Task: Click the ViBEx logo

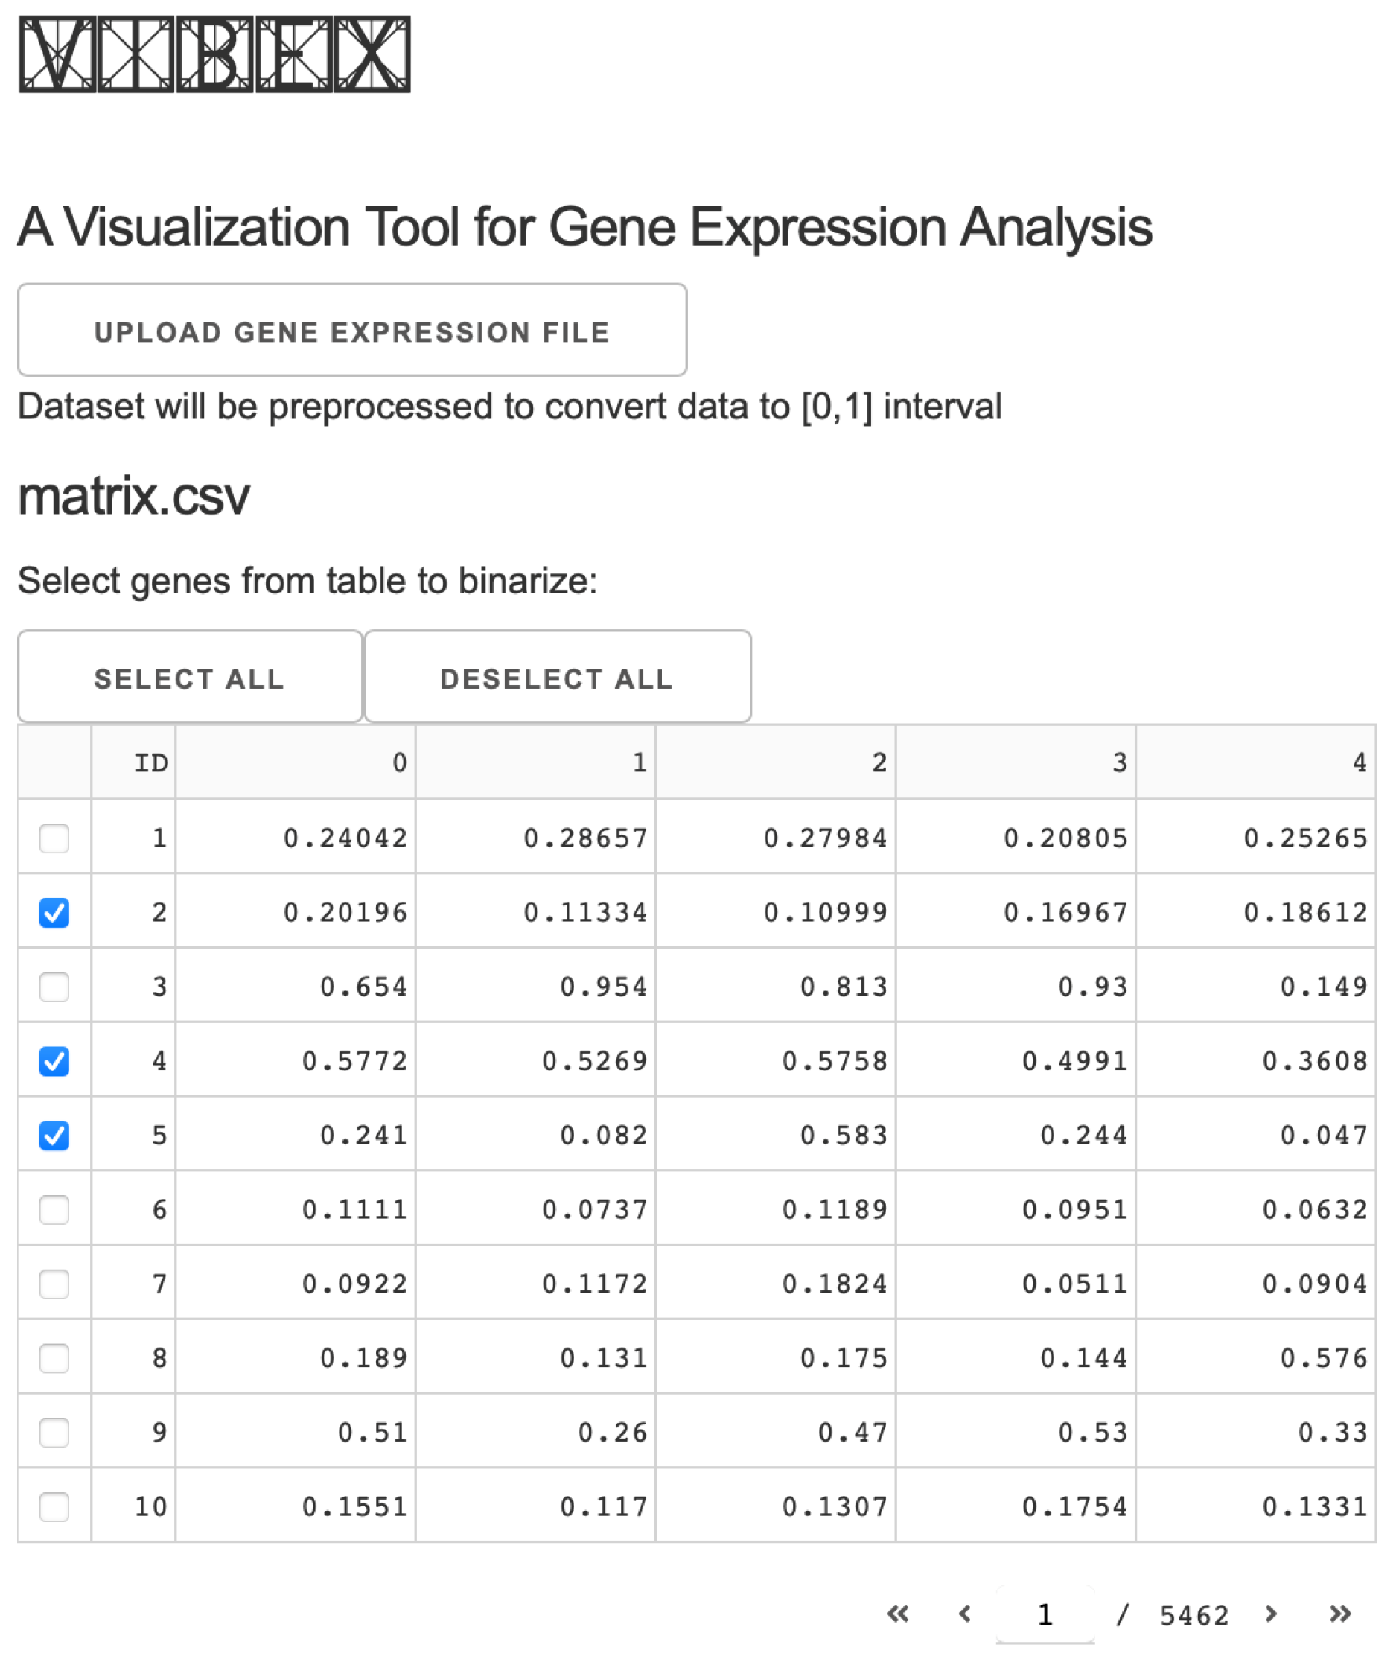Action: click(x=214, y=54)
